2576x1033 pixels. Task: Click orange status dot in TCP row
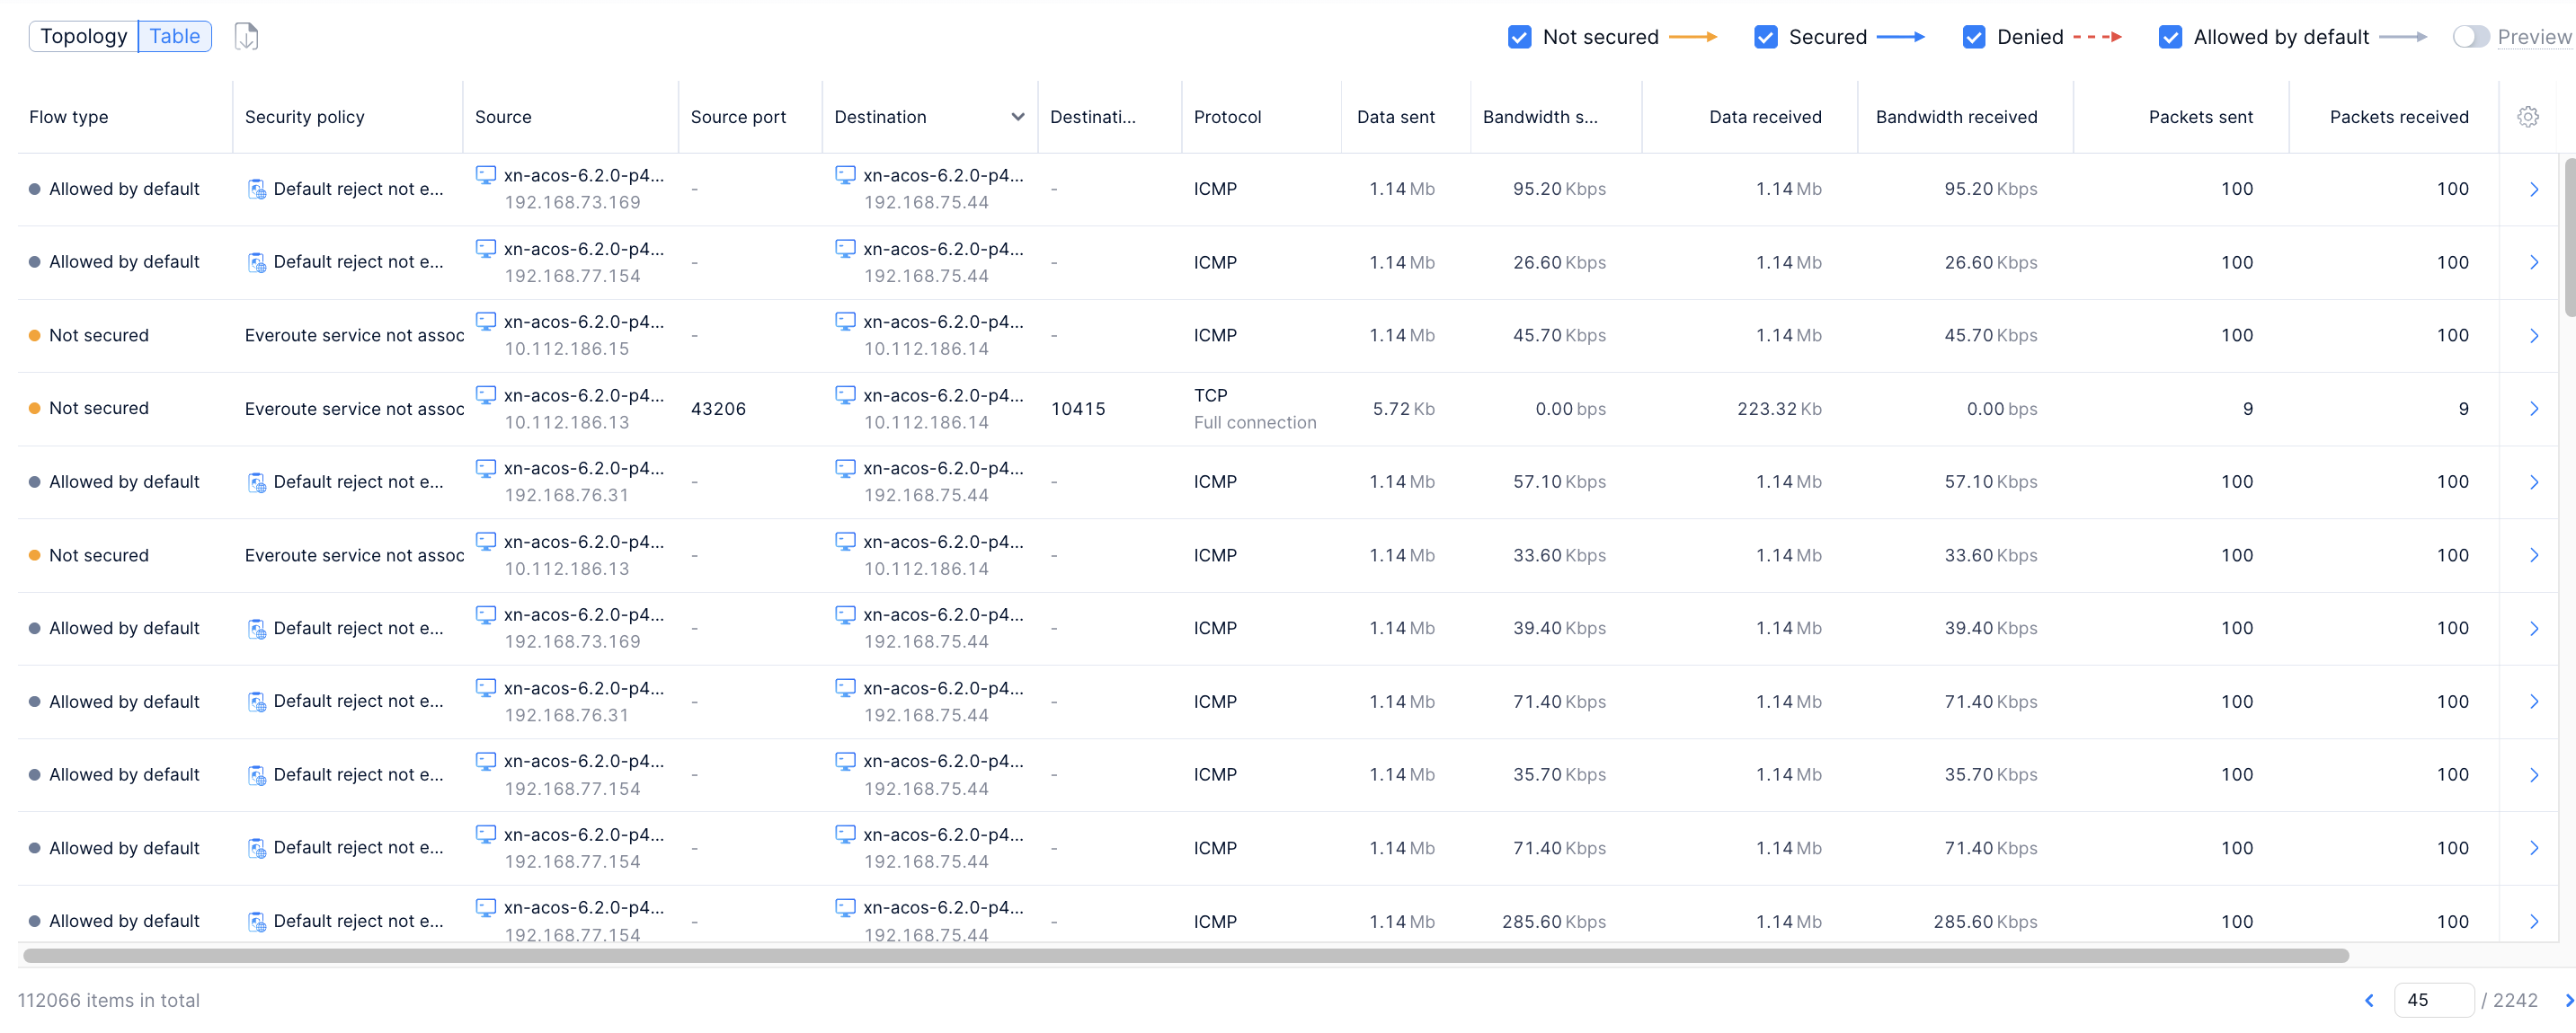point(34,409)
